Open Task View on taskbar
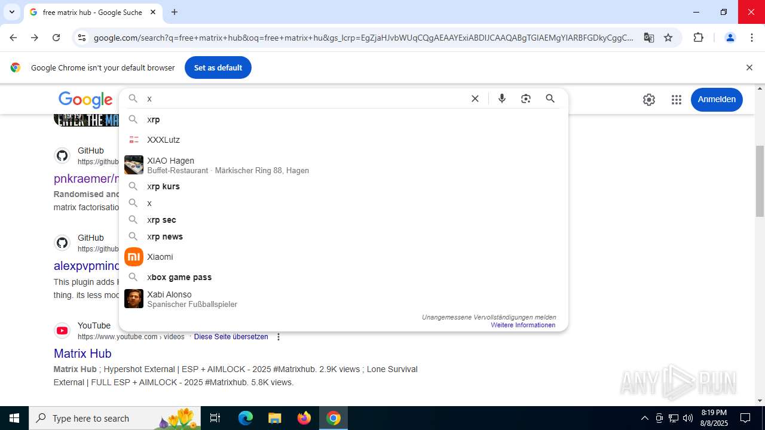Viewport: 765px width, 430px height. [x=215, y=418]
